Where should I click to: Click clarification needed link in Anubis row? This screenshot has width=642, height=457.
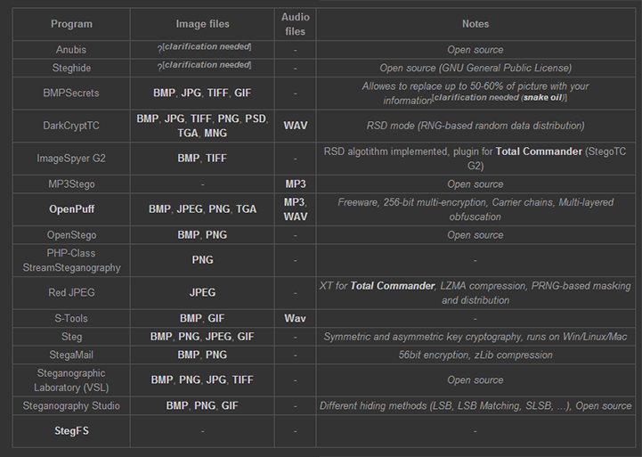point(207,46)
